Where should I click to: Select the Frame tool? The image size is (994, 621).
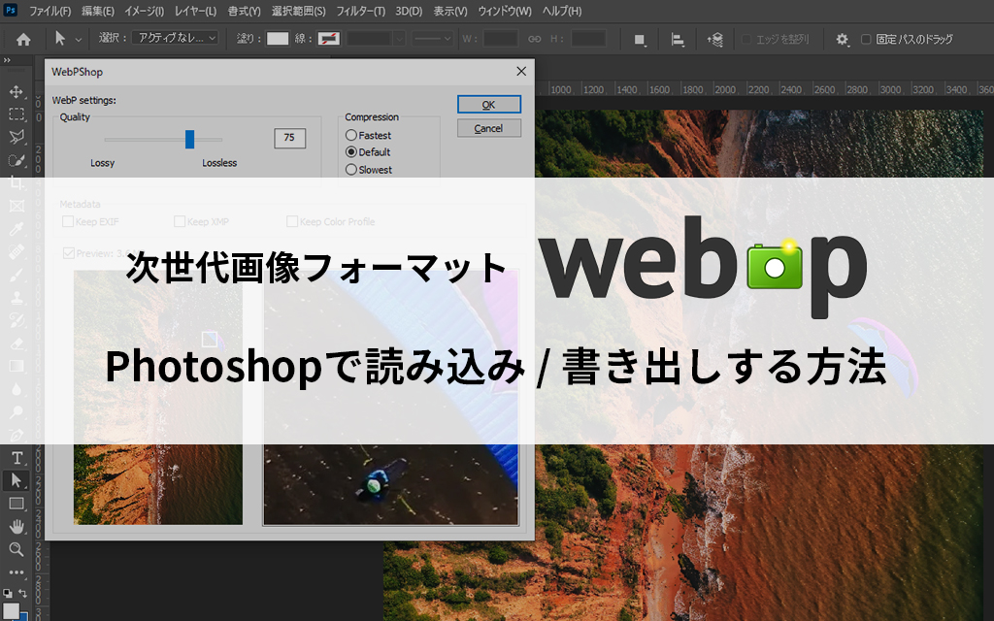point(17,206)
